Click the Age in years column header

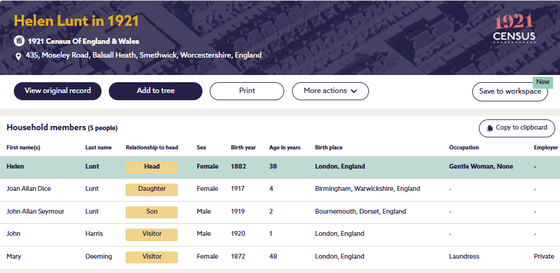pyautogui.click(x=285, y=148)
